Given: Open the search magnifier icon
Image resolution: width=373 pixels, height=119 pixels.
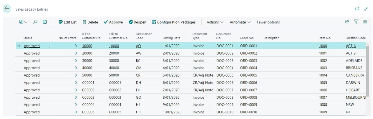Looking at the screenshot, I should click(35, 22).
